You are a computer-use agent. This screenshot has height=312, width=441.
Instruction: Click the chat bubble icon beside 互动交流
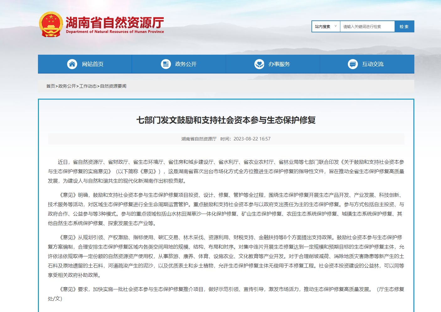[353, 64]
